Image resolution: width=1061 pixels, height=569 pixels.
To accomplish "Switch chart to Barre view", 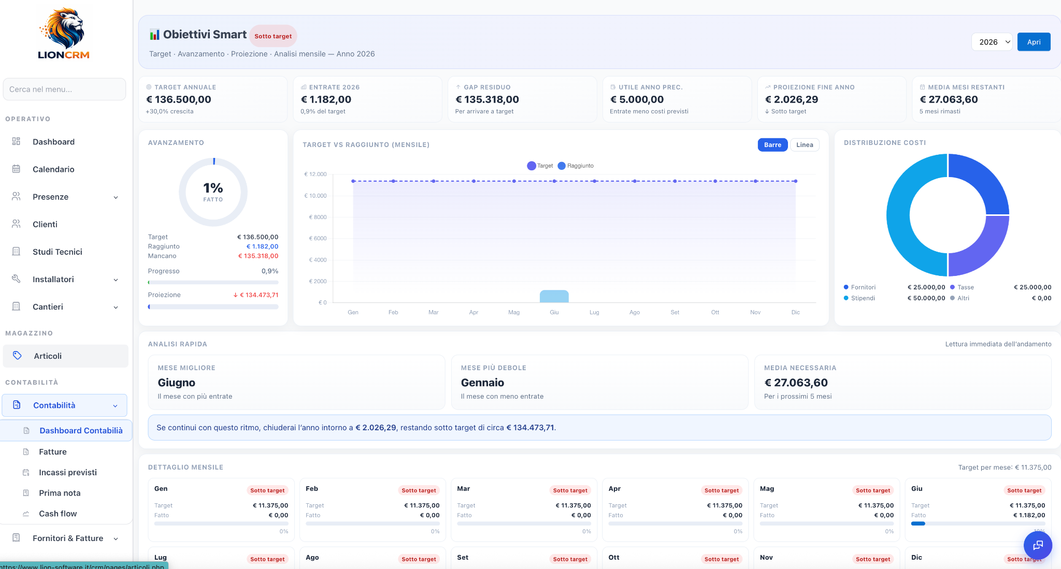I will [x=772, y=144].
